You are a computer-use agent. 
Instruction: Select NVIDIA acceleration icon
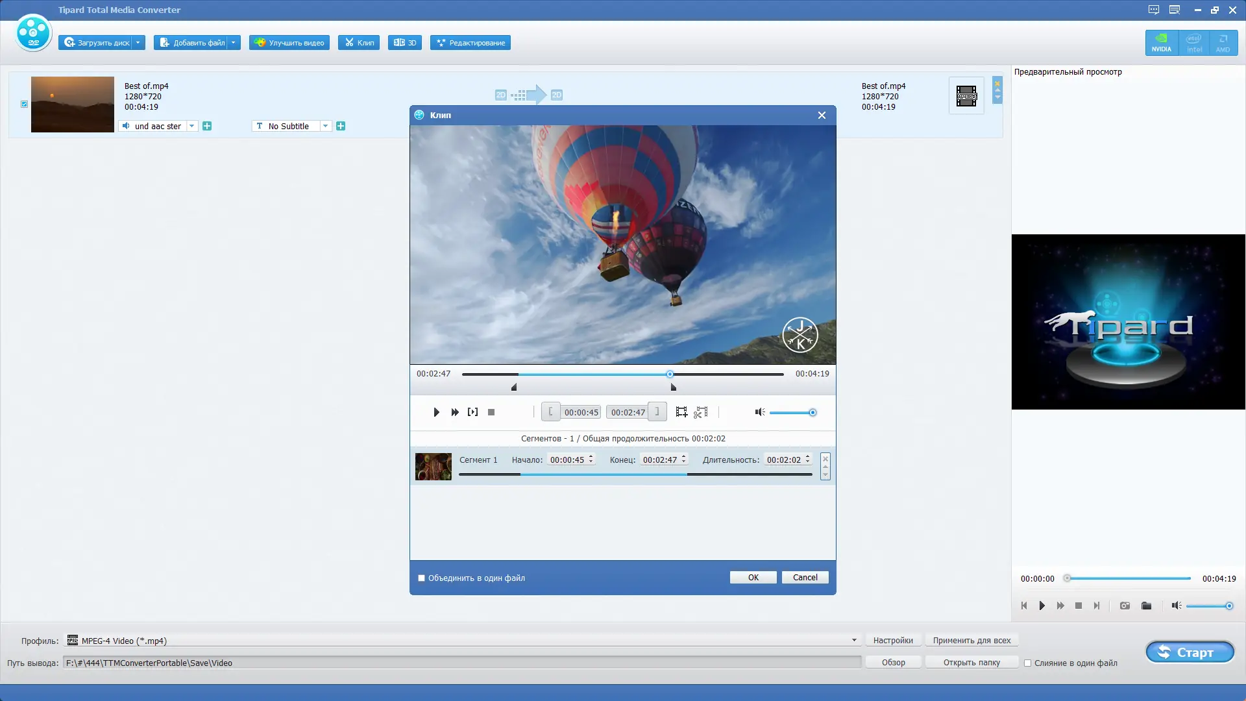(1161, 43)
